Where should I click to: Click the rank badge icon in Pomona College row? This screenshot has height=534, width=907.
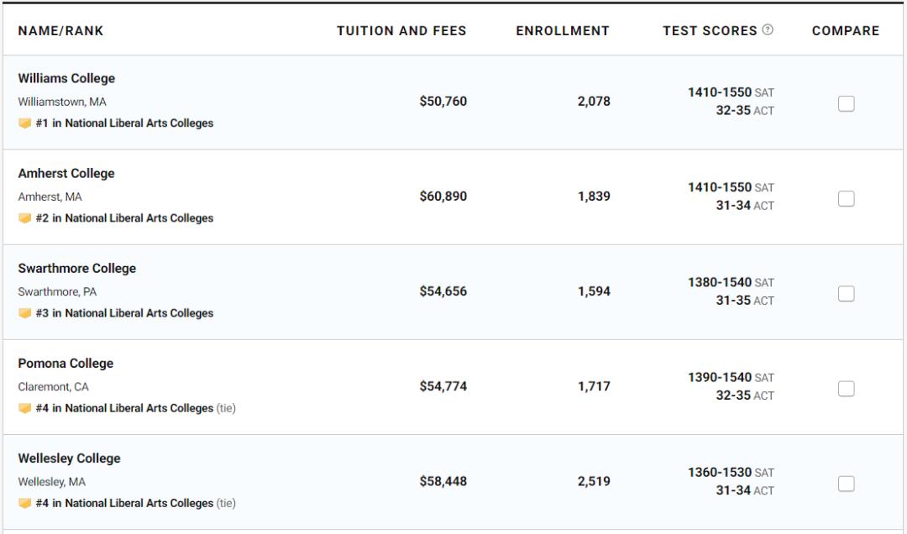coord(25,408)
